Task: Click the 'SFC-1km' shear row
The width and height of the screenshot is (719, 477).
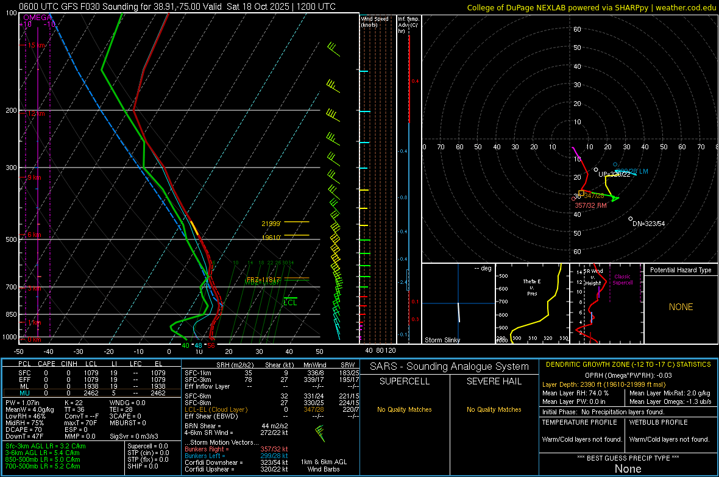Action: [272, 373]
